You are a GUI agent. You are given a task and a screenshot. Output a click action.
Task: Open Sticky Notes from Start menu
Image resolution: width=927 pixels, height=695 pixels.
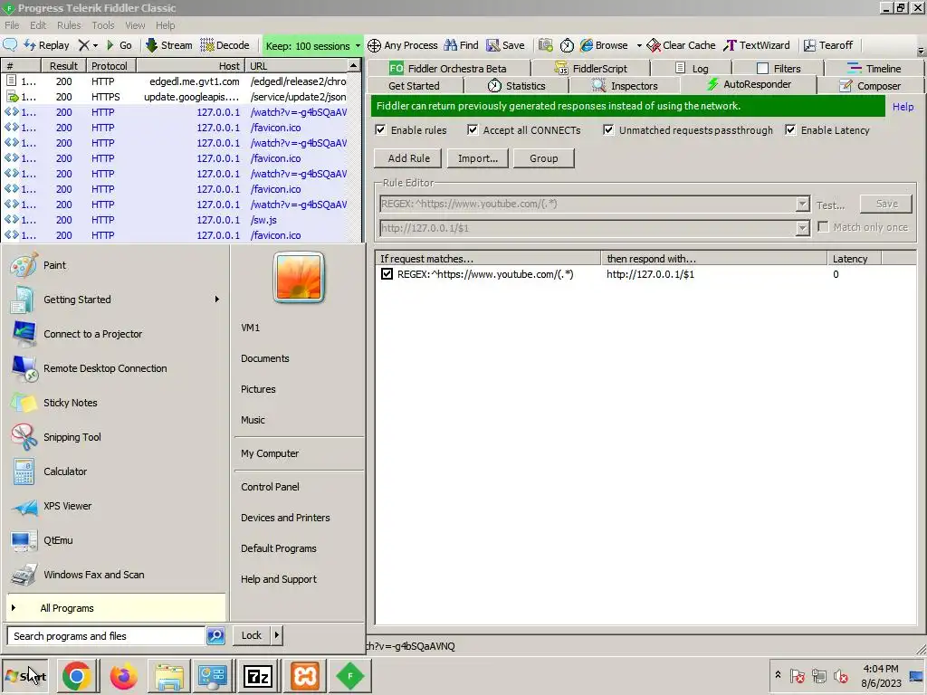click(x=116, y=403)
